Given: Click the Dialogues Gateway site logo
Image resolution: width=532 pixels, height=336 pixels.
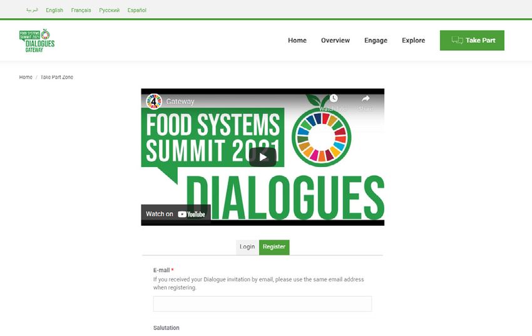Looking at the screenshot, I should (37, 41).
